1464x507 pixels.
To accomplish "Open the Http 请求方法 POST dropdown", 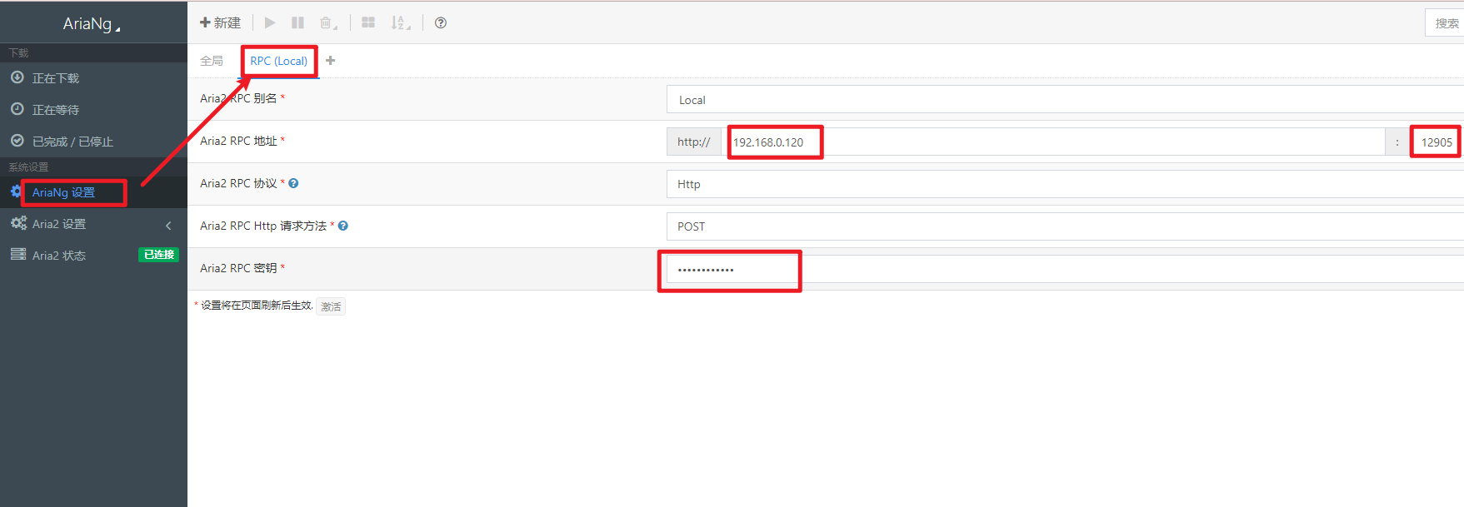I will [1065, 226].
